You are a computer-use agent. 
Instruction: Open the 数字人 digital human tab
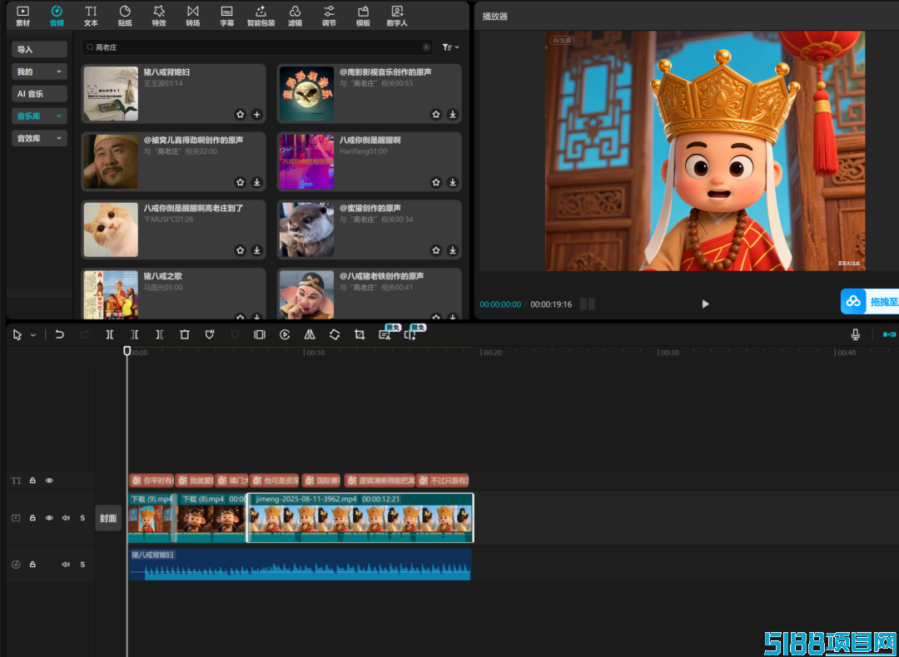(x=397, y=16)
